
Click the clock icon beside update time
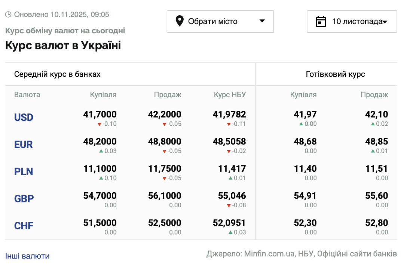coord(8,15)
